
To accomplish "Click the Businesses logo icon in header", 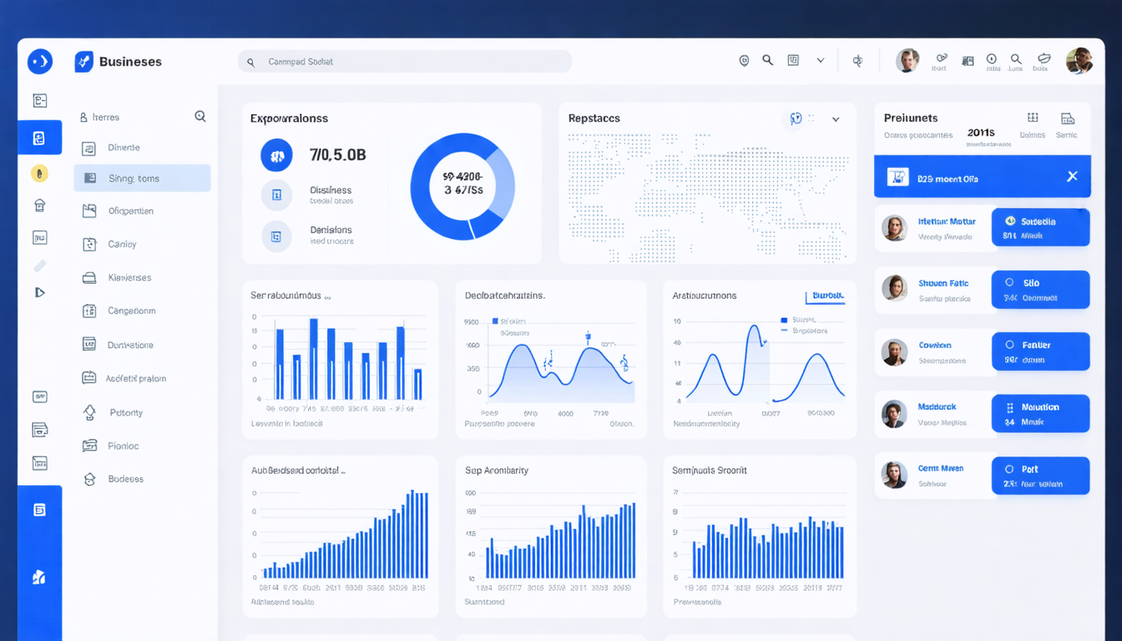I will coord(83,61).
